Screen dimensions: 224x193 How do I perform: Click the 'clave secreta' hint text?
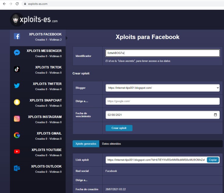tap(138, 61)
